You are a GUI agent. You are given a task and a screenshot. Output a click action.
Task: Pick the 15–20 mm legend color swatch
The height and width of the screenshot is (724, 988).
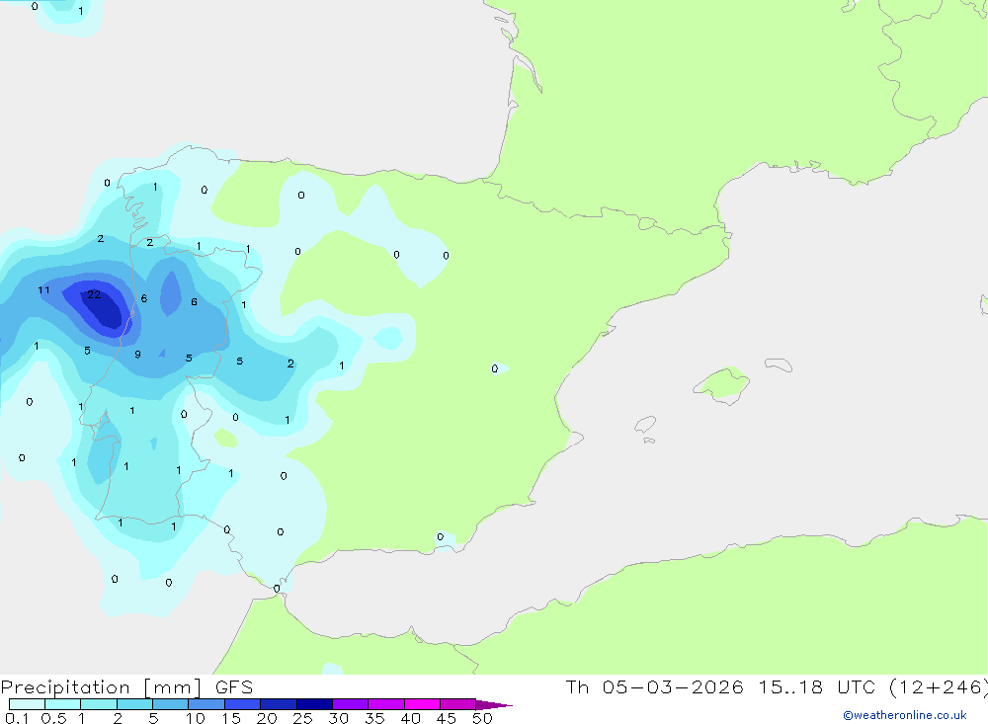[242, 704]
